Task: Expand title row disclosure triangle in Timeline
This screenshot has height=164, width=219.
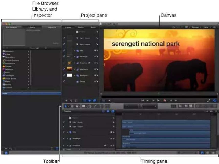Action: point(68,132)
